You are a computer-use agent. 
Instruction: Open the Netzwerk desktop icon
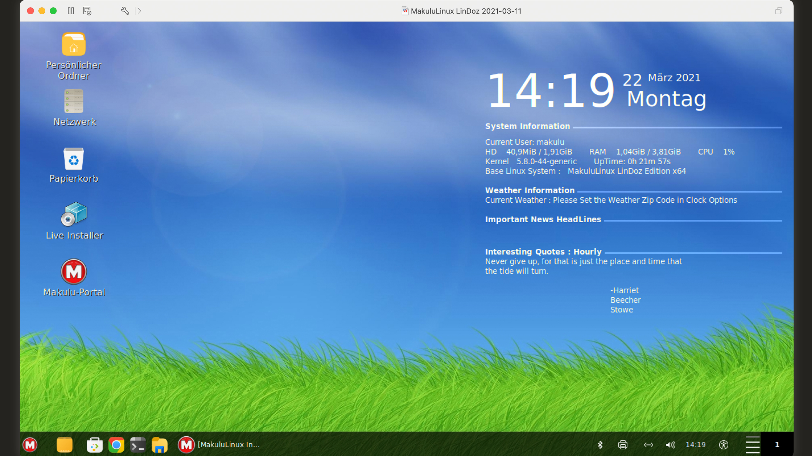tap(74, 101)
